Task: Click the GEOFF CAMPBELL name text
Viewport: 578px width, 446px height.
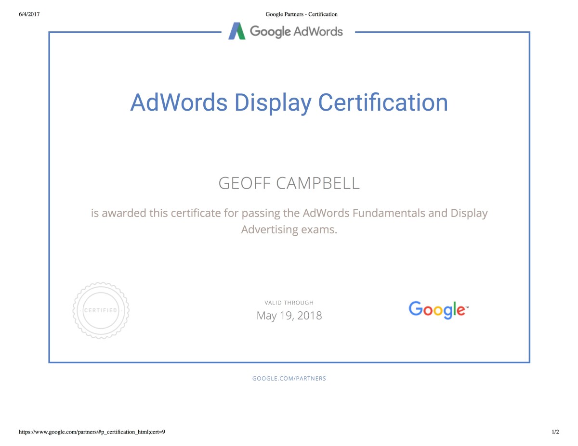Action: click(289, 183)
